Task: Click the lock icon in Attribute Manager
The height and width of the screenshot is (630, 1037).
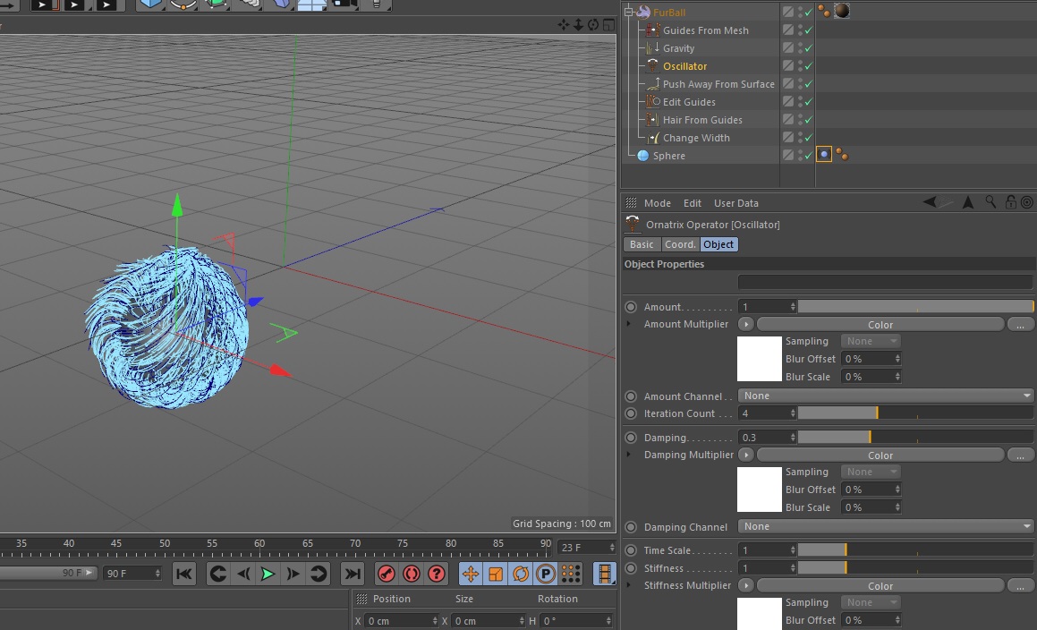Action: pos(1010,203)
